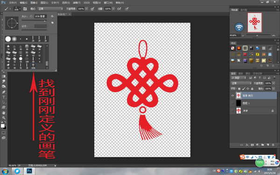Screen dimensions: 280x175
Task: Toggle lock transparent pixels in Layers panel
Action: (x=239, y=89)
